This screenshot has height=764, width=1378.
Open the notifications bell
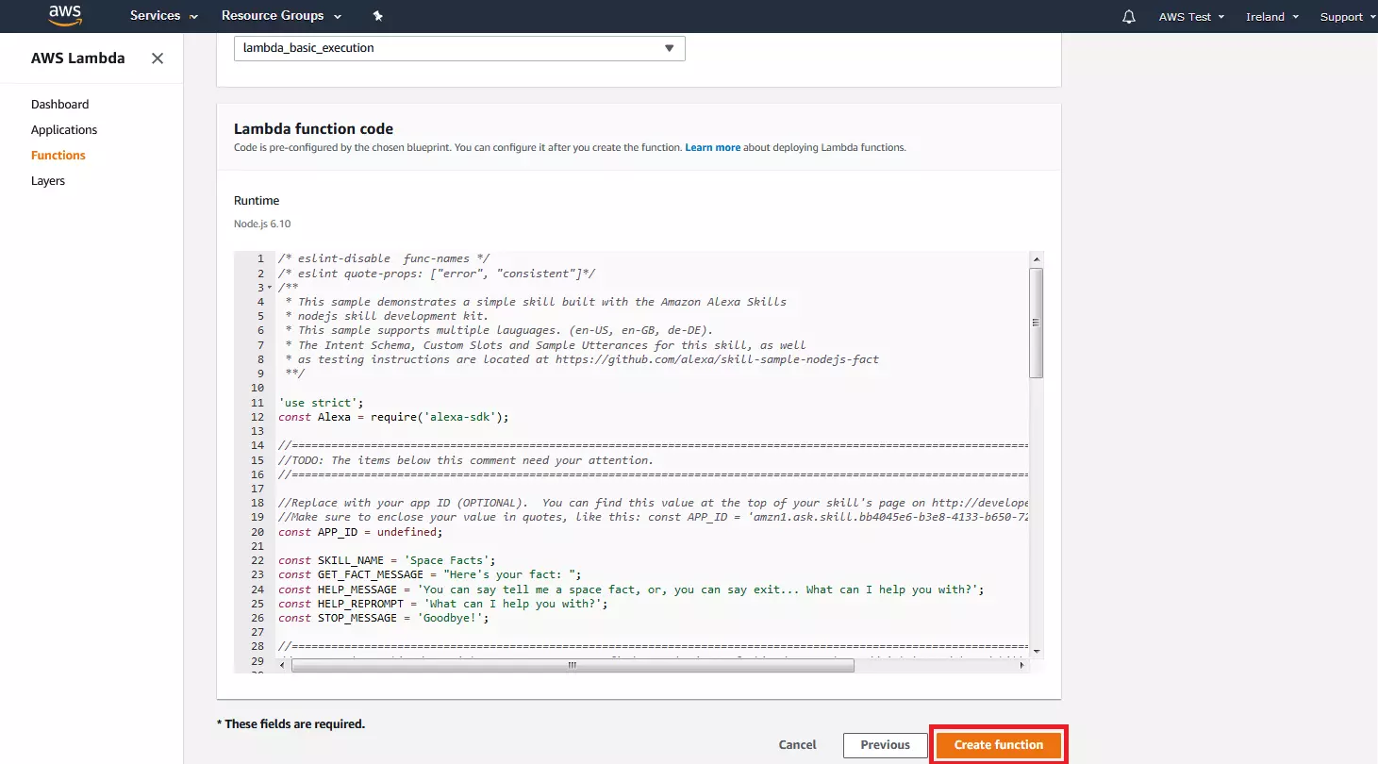click(1129, 17)
